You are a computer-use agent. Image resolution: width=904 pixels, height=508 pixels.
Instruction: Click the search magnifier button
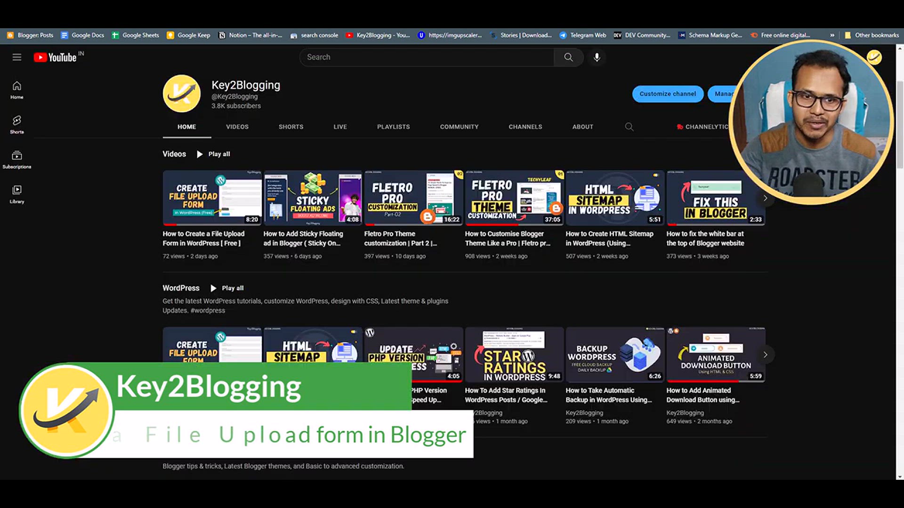[569, 57]
